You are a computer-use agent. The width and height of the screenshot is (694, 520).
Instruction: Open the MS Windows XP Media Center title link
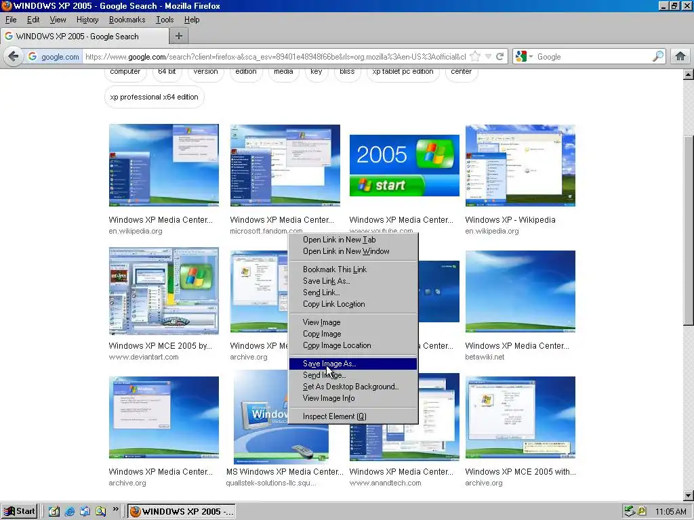coord(285,472)
